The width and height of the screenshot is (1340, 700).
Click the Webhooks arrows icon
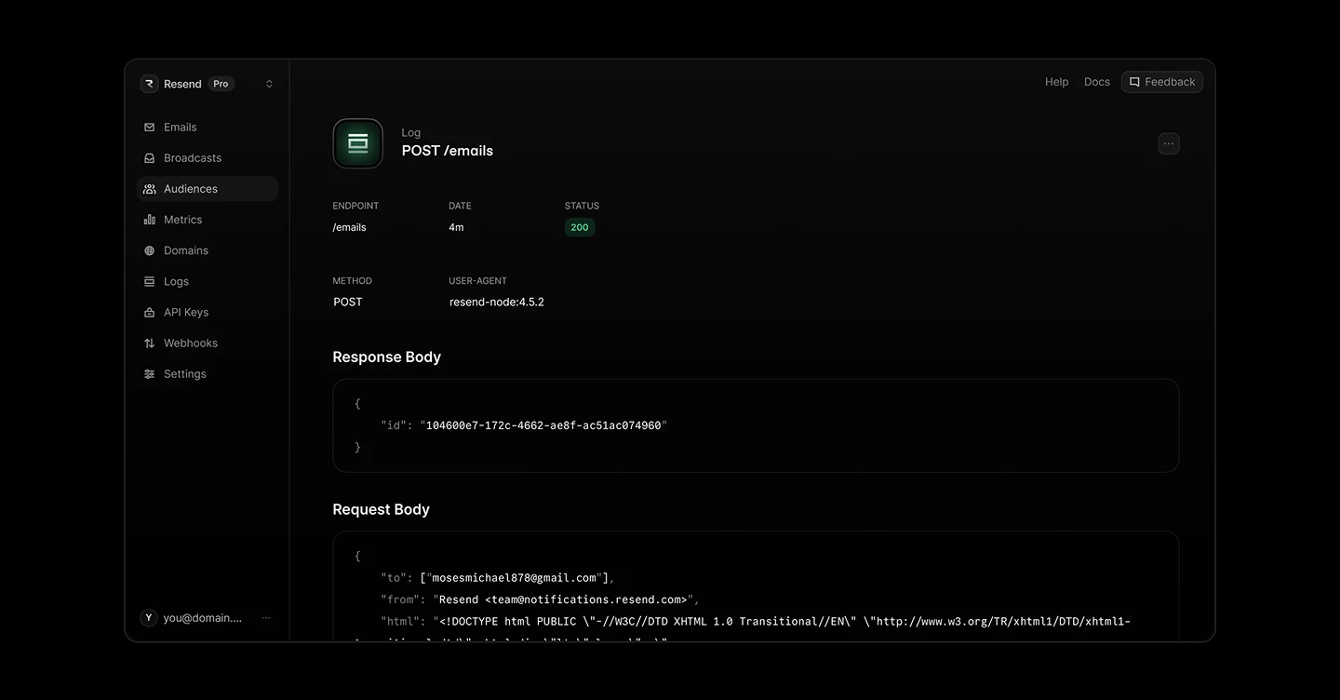click(x=149, y=343)
